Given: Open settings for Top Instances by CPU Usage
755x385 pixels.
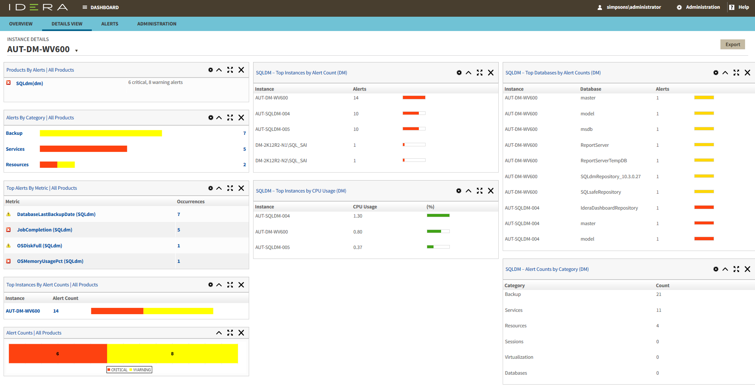Looking at the screenshot, I should (459, 191).
